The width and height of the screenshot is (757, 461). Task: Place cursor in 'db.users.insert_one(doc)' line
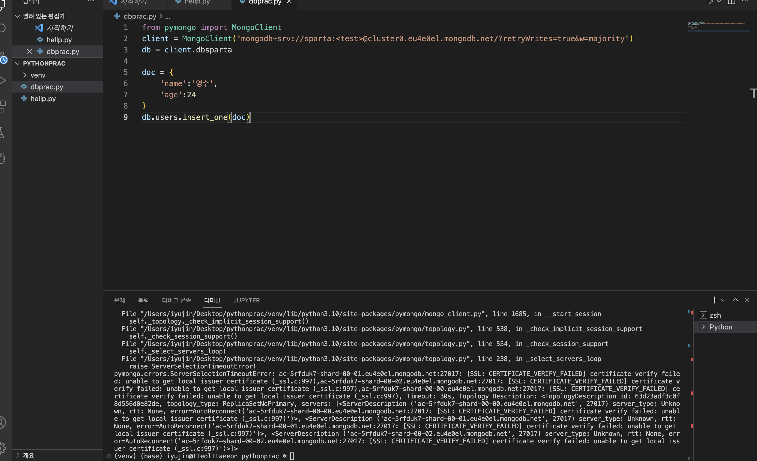[196, 117]
